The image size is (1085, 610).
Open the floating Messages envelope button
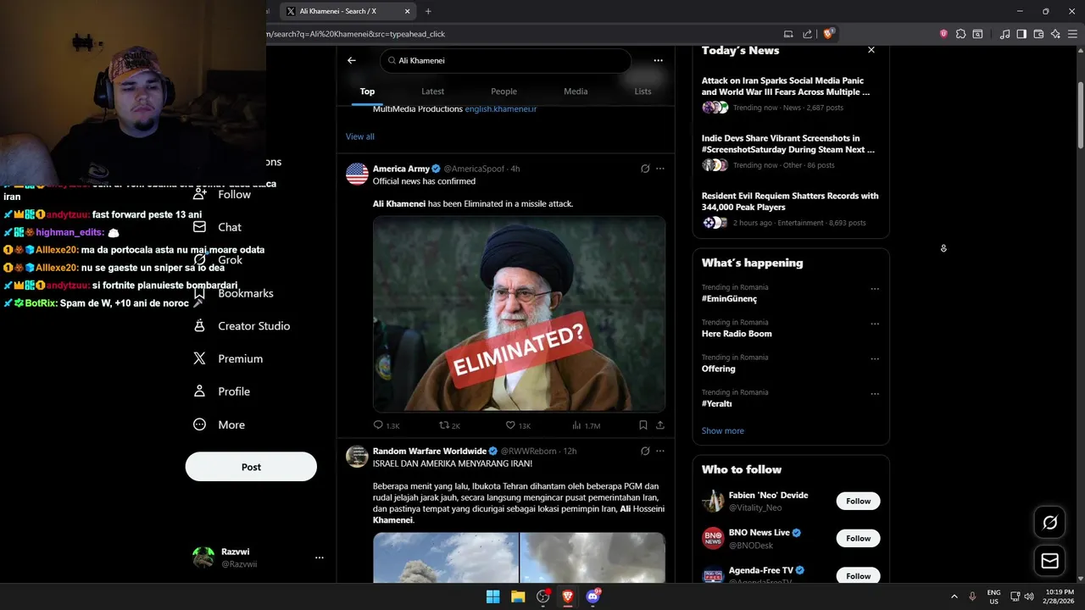click(1049, 561)
